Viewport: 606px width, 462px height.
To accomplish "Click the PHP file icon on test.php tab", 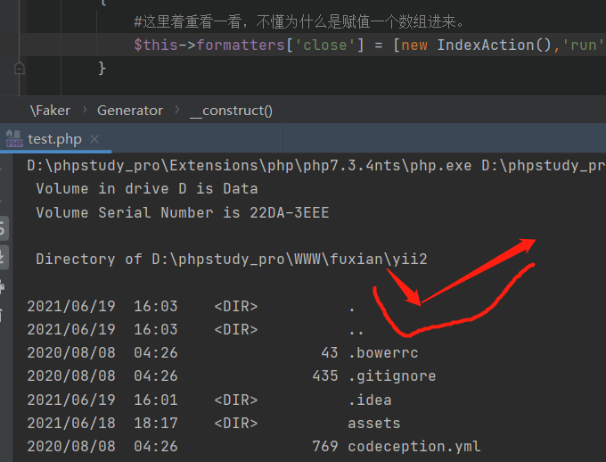I will click(14, 139).
